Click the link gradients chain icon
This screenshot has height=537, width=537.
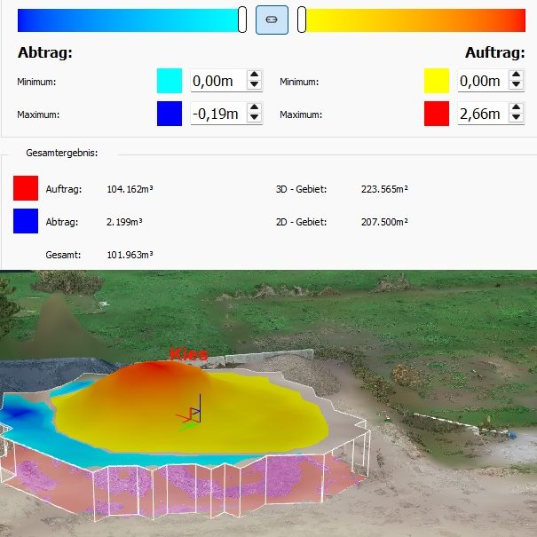(272, 20)
